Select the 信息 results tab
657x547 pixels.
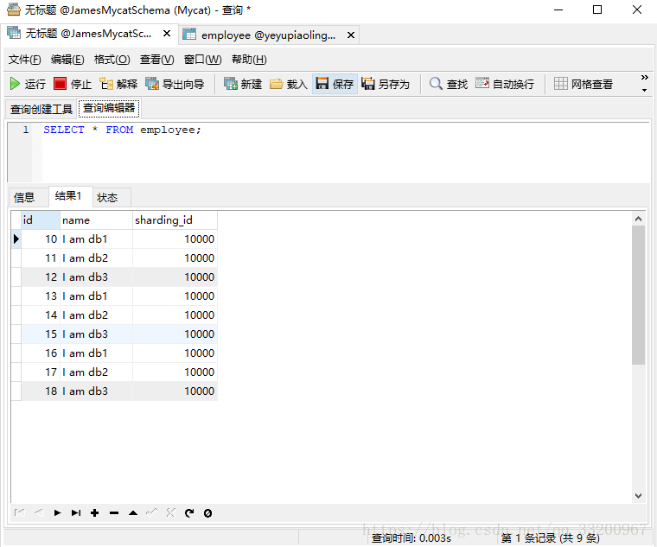24,197
